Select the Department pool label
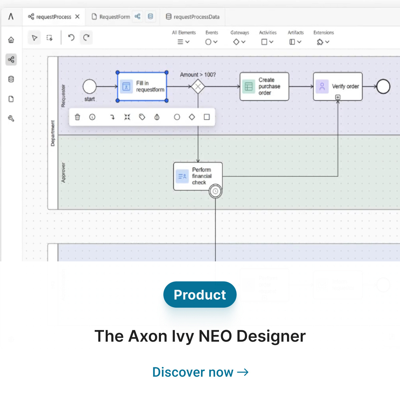400x400 pixels. tap(53, 133)
